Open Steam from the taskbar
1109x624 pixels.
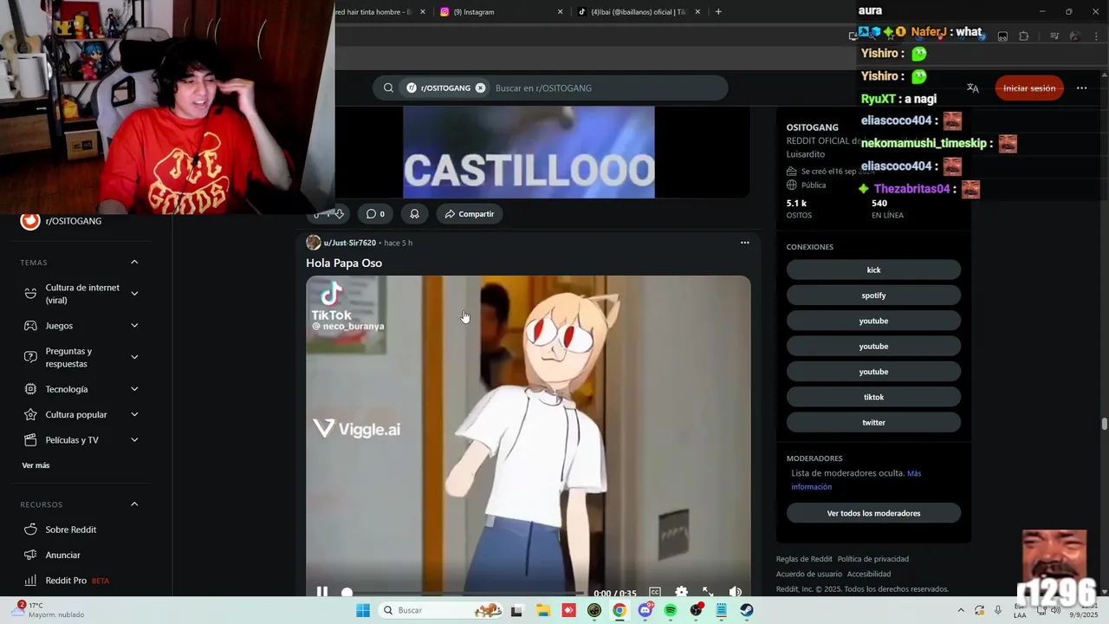[747, 610]
